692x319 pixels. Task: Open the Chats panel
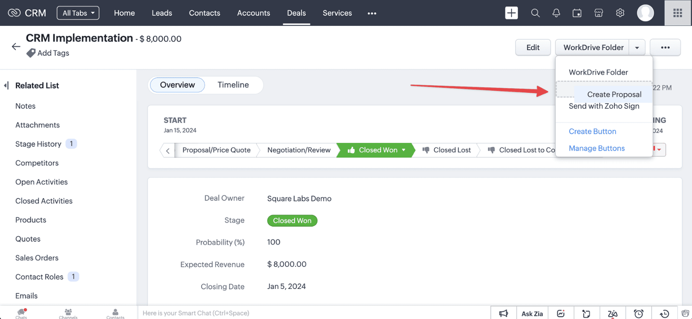(x=21, y=313)
